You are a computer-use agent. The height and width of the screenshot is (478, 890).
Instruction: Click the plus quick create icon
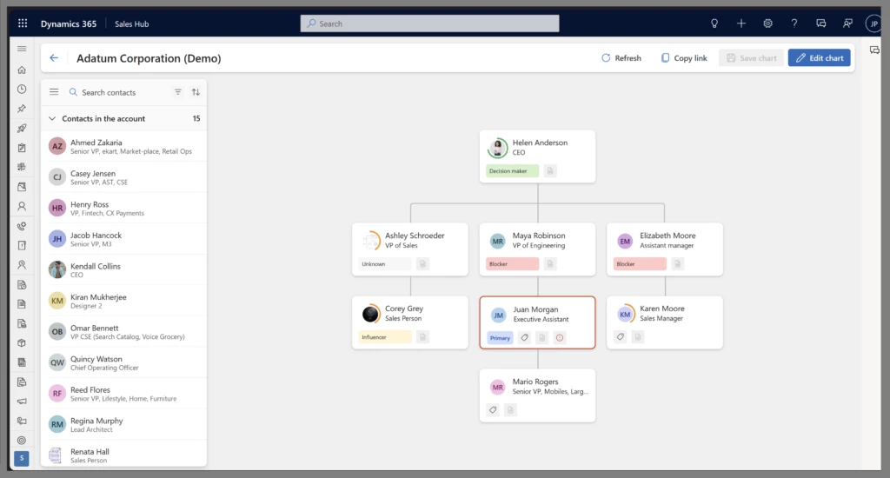[741, 23]
